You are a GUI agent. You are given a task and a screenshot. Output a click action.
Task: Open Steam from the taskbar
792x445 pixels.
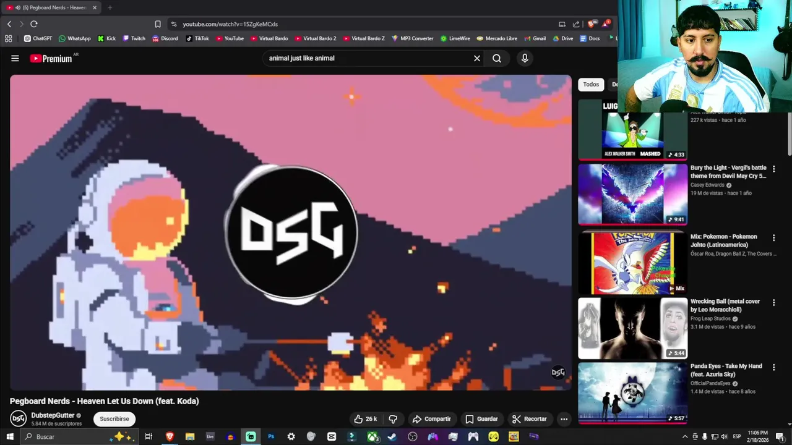click(x=392, y=436)
